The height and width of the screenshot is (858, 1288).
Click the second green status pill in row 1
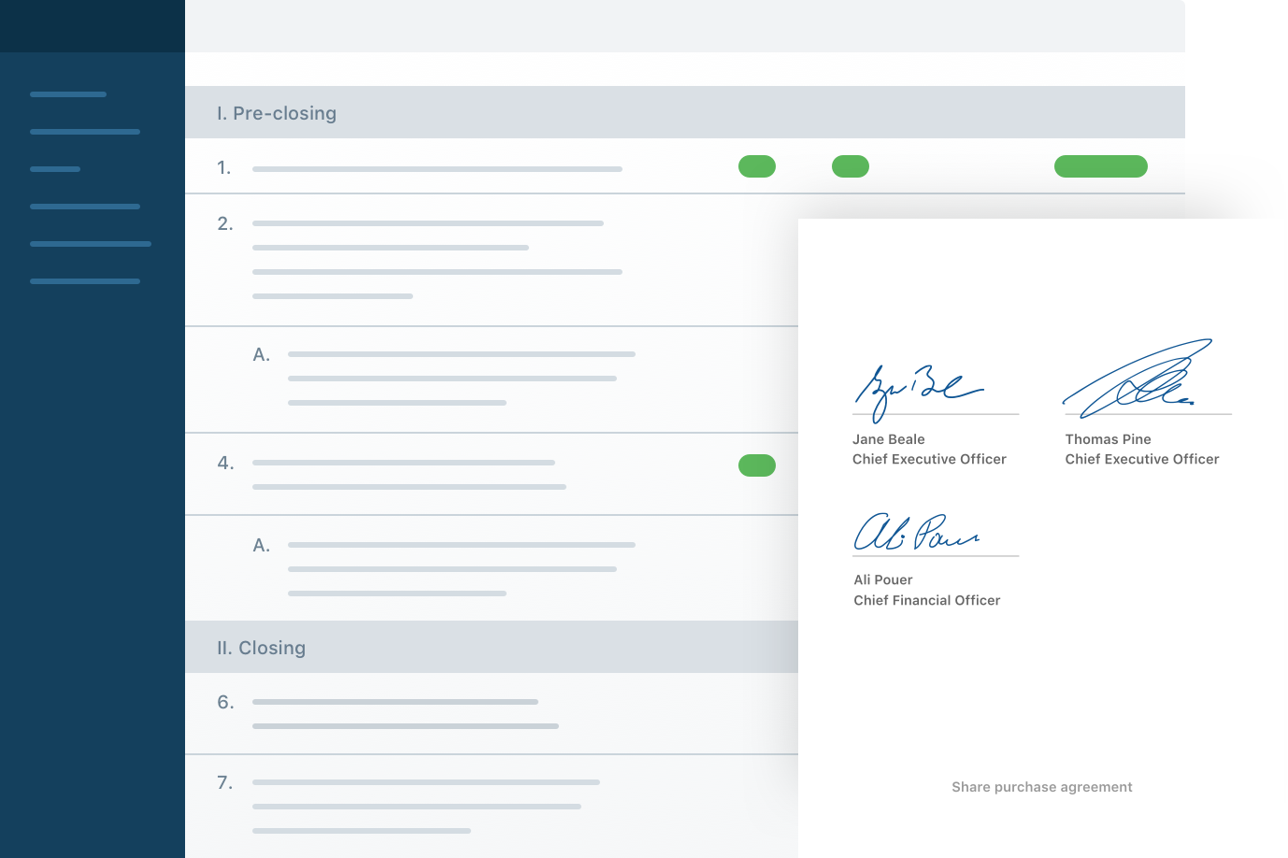(851, 166)
